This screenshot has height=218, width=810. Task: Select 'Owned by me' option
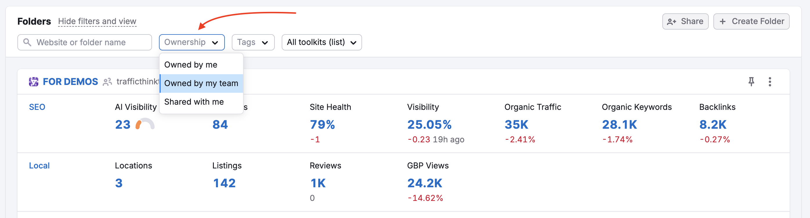(191, 65)
